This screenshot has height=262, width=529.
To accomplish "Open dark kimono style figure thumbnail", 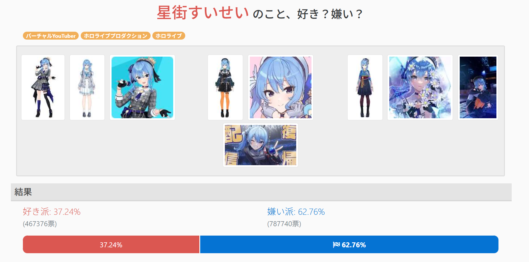I will [x=365, y=87].
